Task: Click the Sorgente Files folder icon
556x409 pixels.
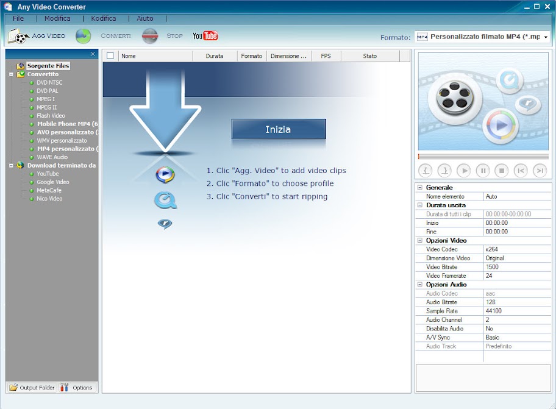Action: point(21,66)
